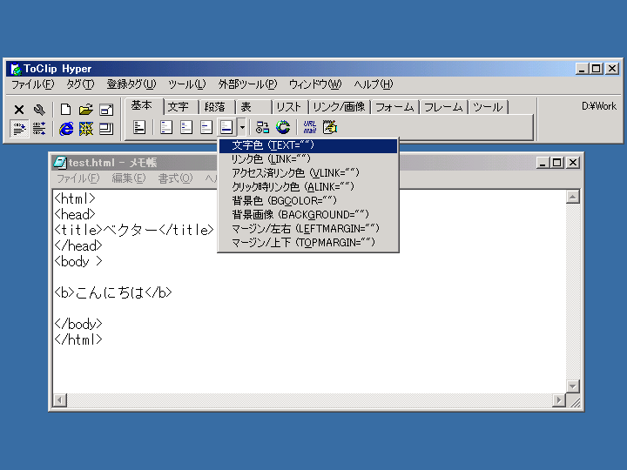
Task: Click the <b>こんにちは</b> line
Action: pyautogui.click(x=113, y=292)
